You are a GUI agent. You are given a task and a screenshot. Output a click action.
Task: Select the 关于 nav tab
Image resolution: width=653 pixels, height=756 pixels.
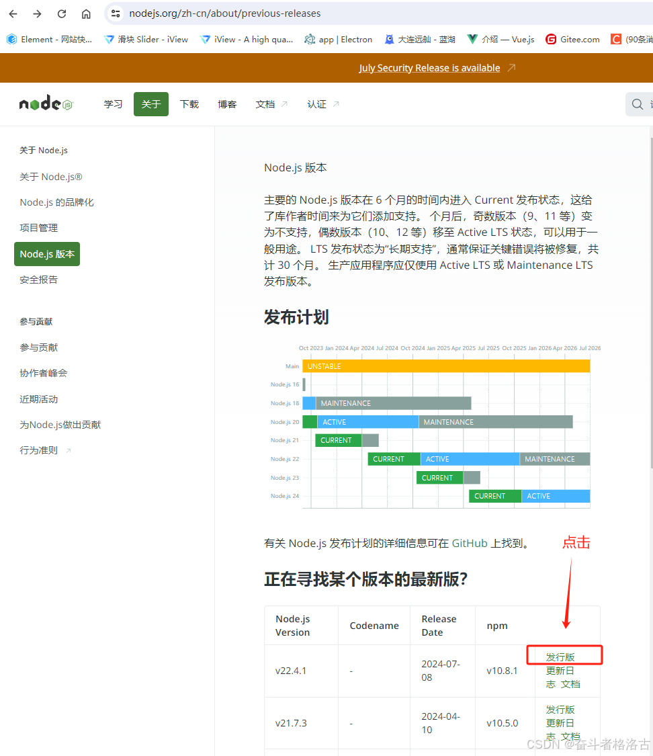pyautogui.click(x=151, y=104)
